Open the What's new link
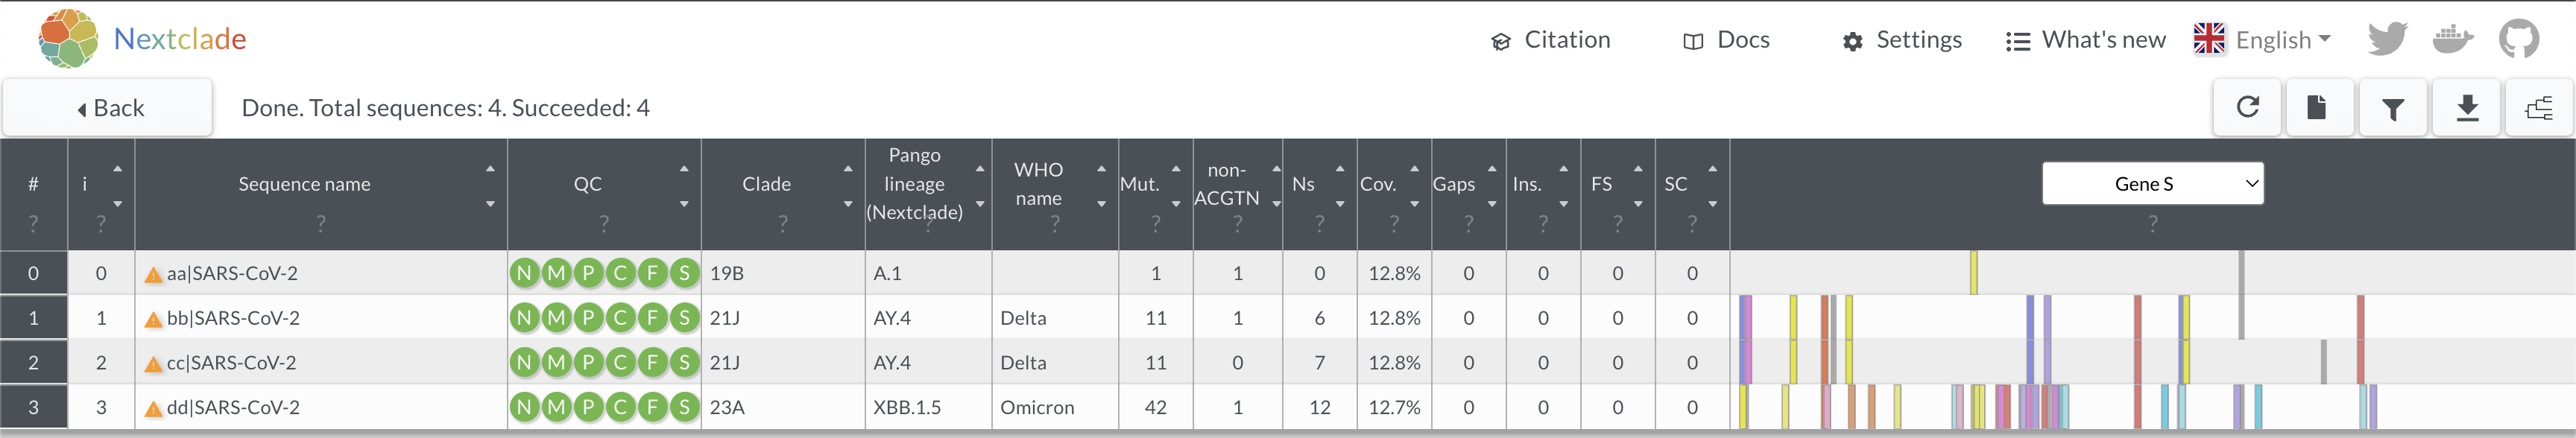The width and height of the screenshot is (2576, 438). tap(2085, 40)
